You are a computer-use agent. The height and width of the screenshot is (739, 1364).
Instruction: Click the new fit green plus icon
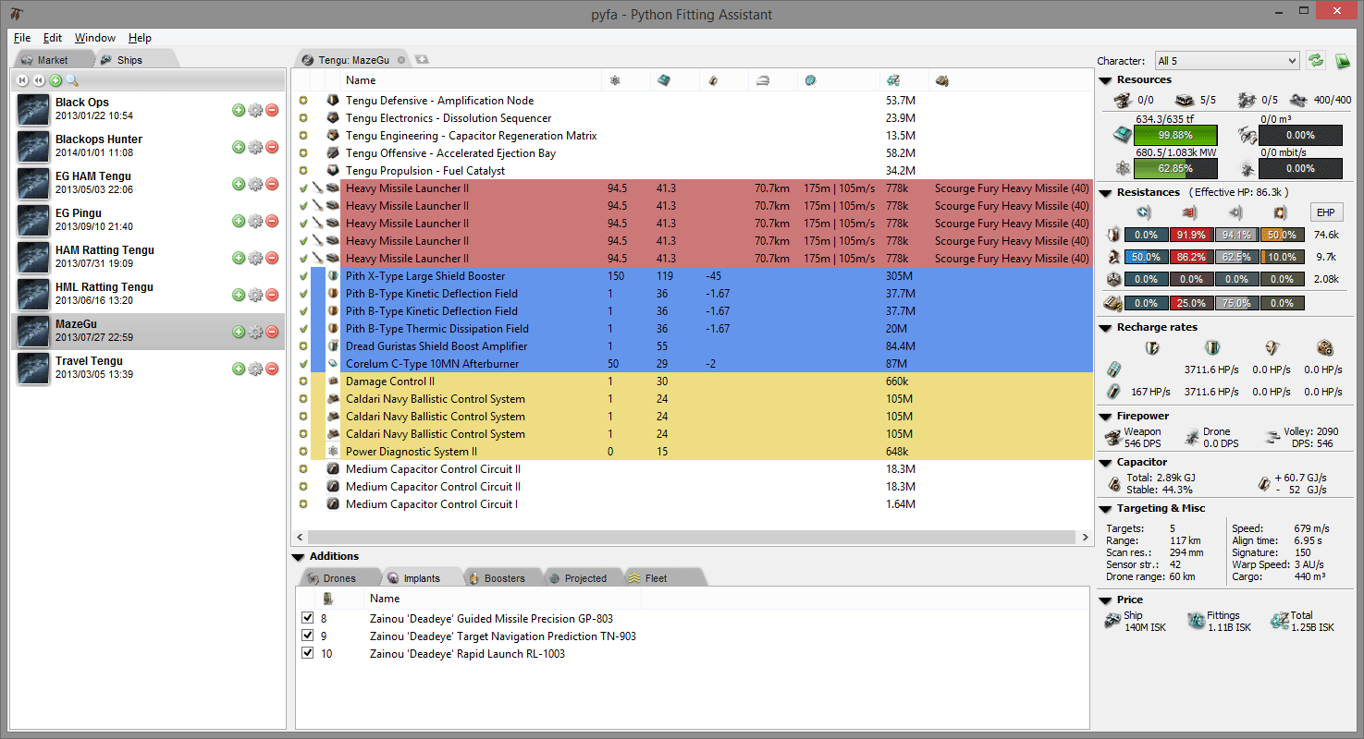point(55,80)
